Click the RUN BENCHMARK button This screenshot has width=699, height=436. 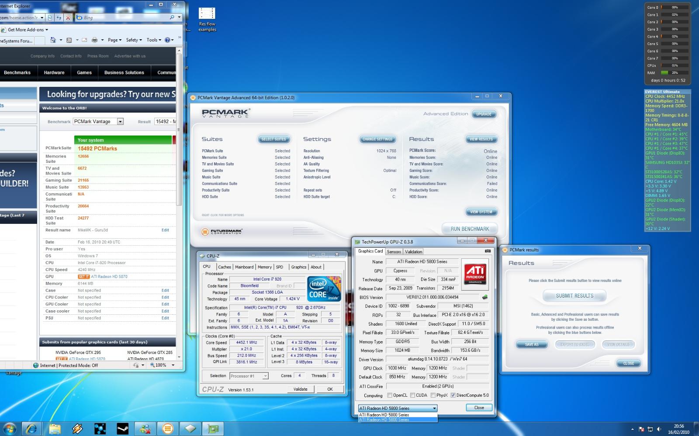(470, 229)
